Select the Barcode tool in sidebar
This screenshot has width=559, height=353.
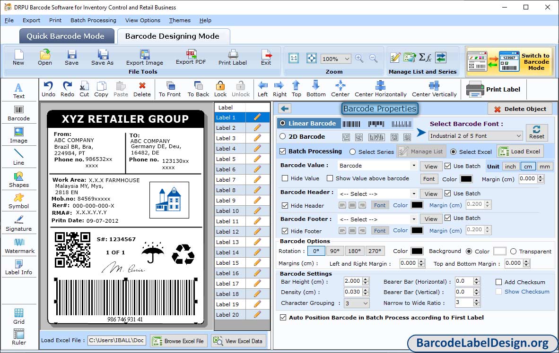click(18, 113)
